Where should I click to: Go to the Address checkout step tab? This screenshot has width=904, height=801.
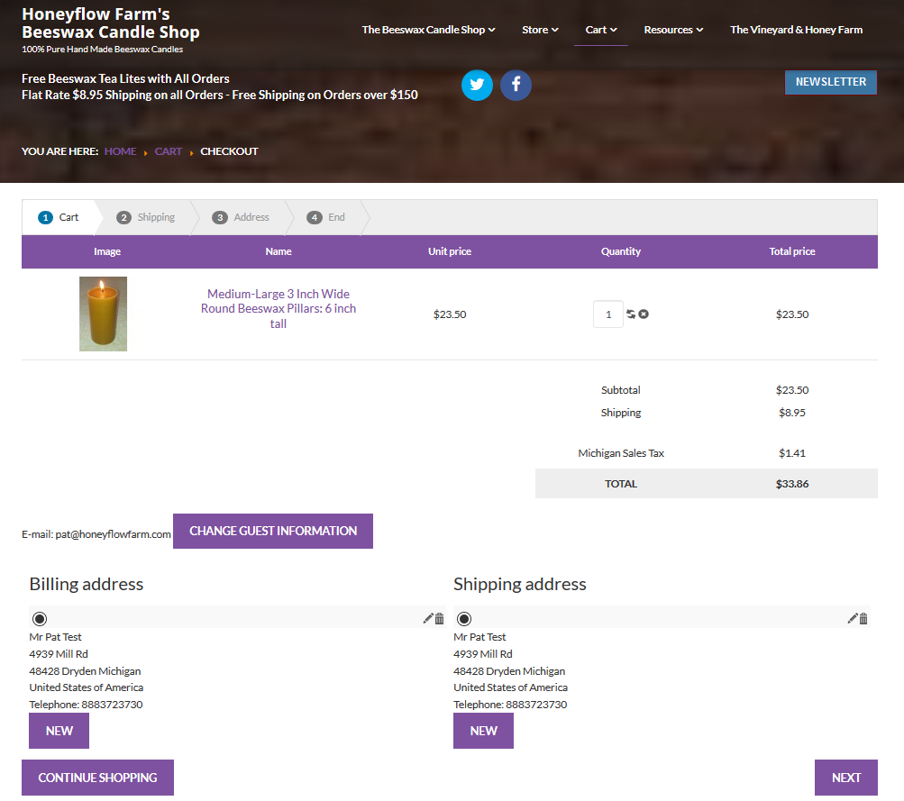[x=241, y=217]
